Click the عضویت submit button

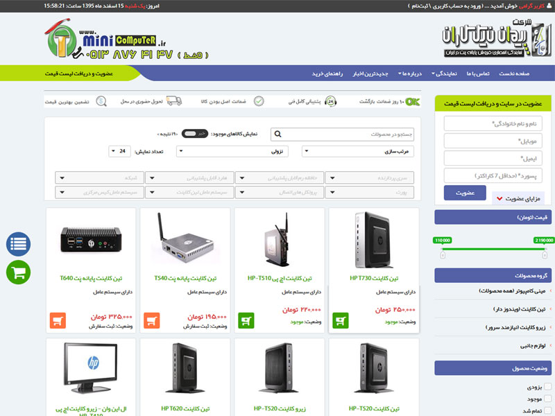click(465, 193)
